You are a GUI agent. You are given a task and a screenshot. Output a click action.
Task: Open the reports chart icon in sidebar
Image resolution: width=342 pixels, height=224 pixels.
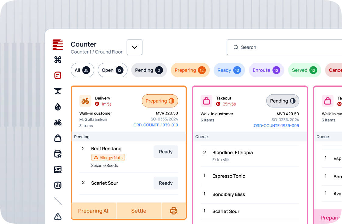[58, 185]
